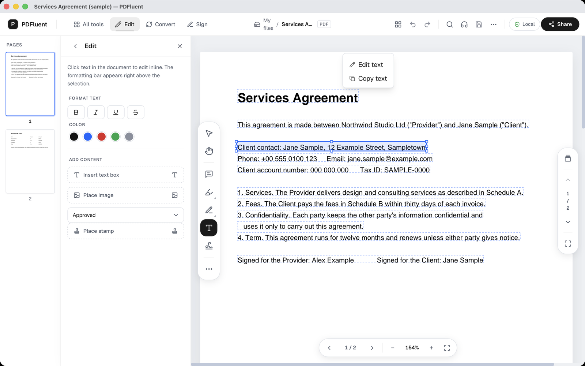Select the arrow pointer tool
The image size is (585, 366).
pos(209,133)
